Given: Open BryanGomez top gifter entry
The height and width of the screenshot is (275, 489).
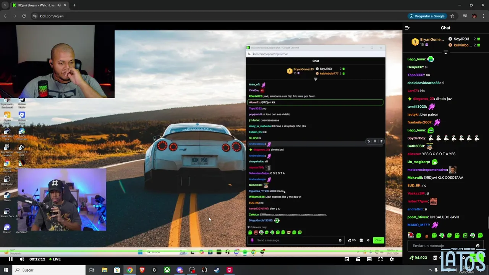Looking at the screenshot, I should tap(428, 42).
